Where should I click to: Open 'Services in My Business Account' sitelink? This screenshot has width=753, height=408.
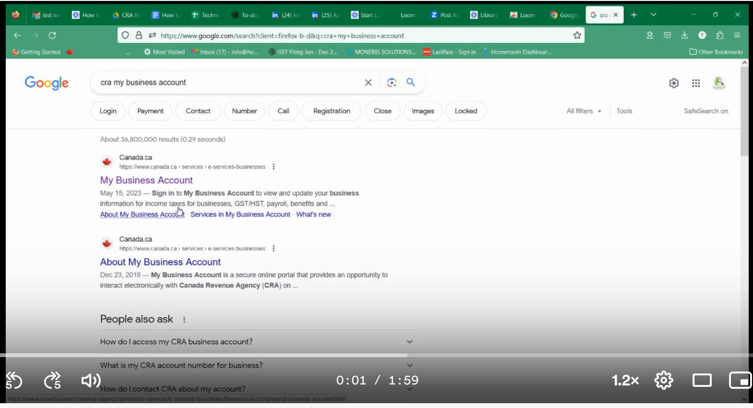click(240, 215)
